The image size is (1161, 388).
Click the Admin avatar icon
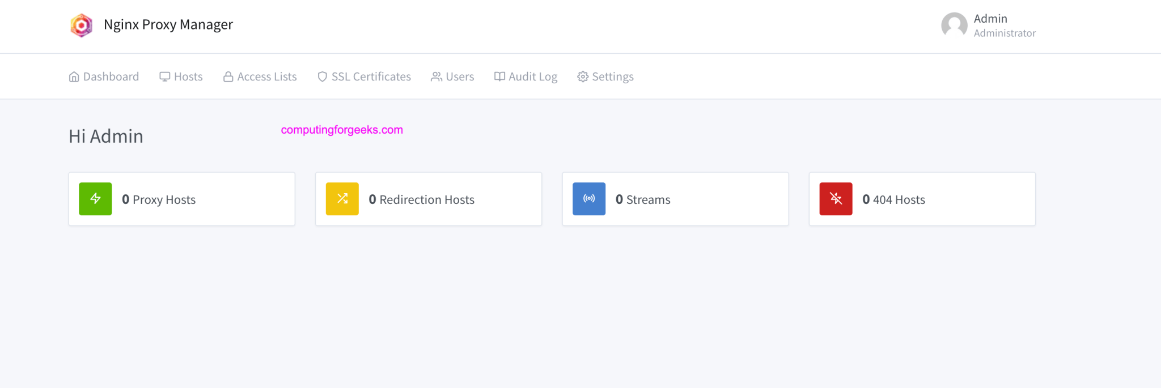point(954,25)
